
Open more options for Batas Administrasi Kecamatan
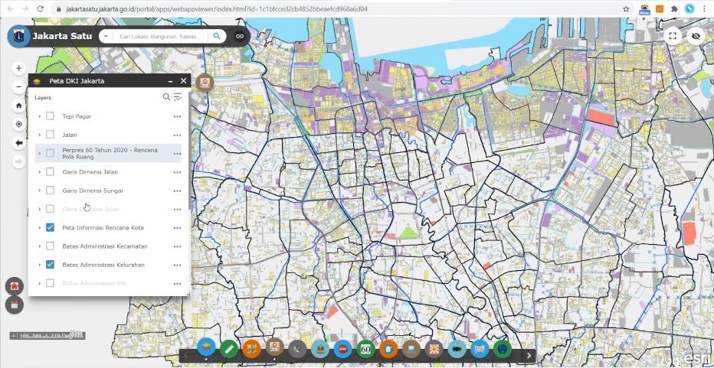177,246
